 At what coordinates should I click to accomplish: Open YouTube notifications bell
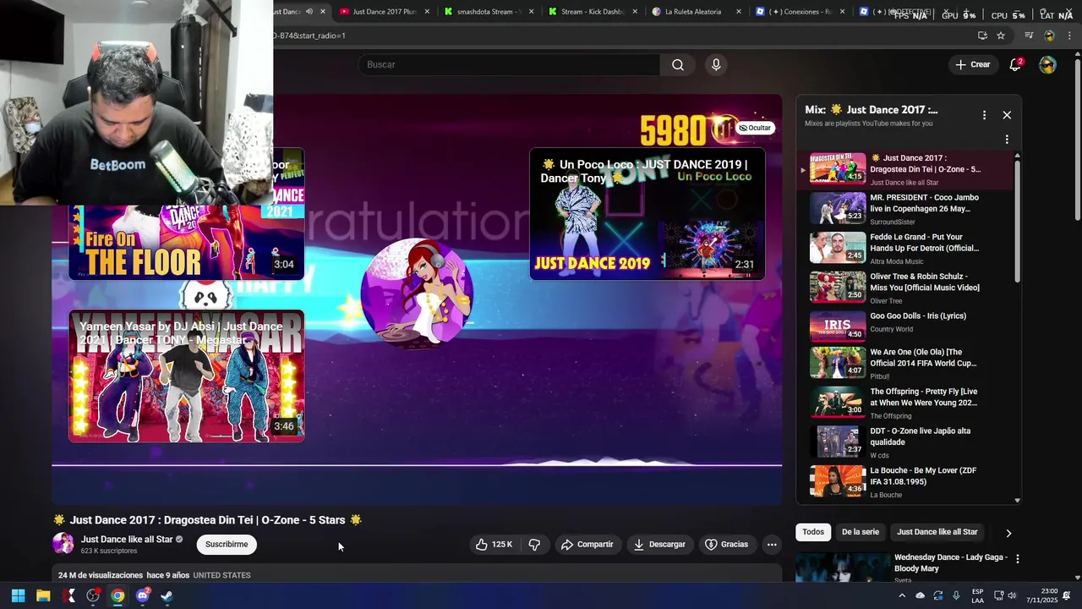tap(1015, 65)
